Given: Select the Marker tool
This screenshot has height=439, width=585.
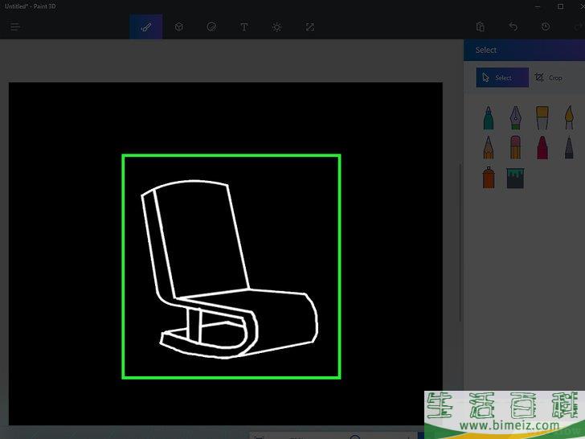Looking at the screenshot, I should (489, 118).
